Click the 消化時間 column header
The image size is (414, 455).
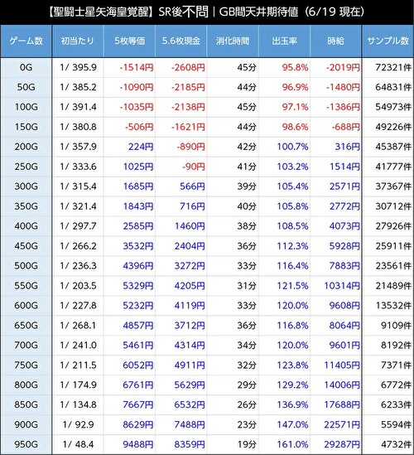(233, 41)
